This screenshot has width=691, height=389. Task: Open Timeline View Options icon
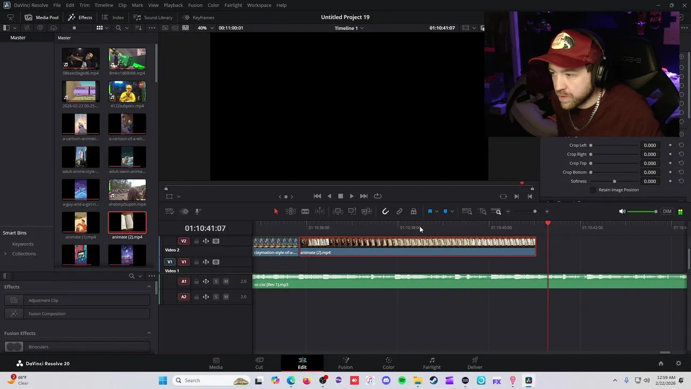pos(169,211)
